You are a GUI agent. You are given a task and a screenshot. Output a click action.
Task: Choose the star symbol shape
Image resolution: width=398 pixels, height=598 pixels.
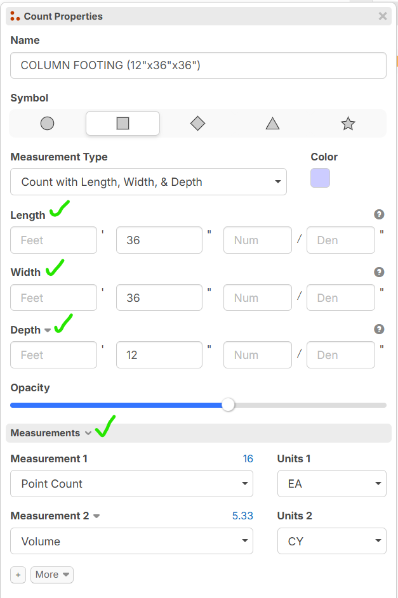point(348,124)
